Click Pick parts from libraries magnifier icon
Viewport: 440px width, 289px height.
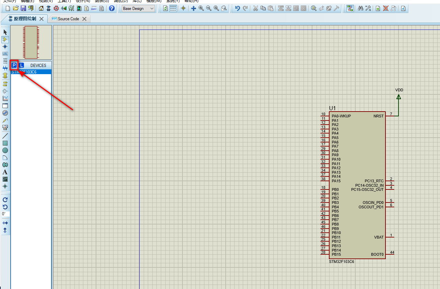coord(314,8)
